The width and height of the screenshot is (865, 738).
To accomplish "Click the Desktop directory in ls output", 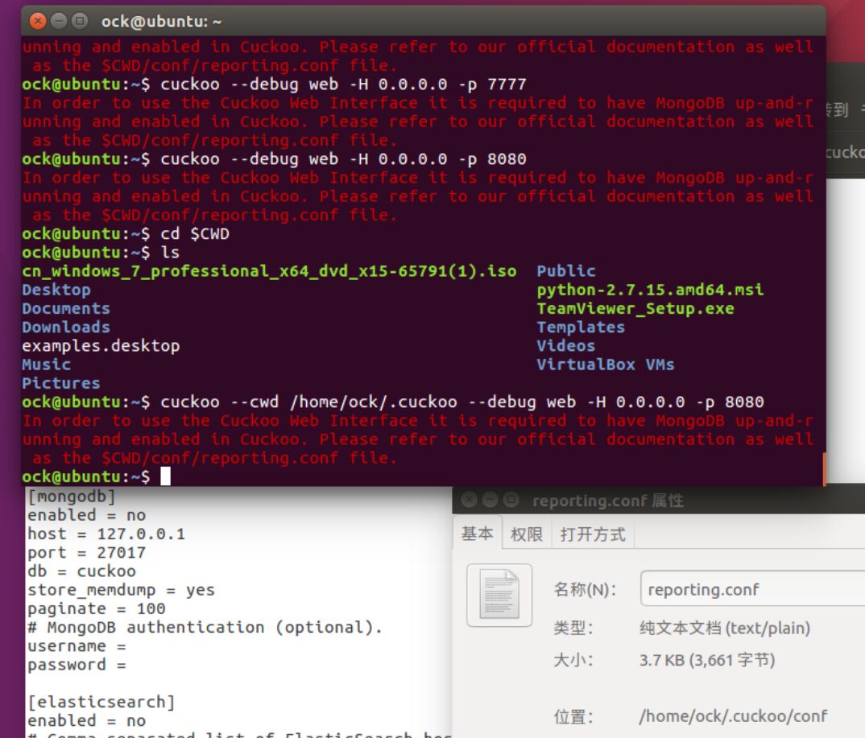I will point(56,290).
